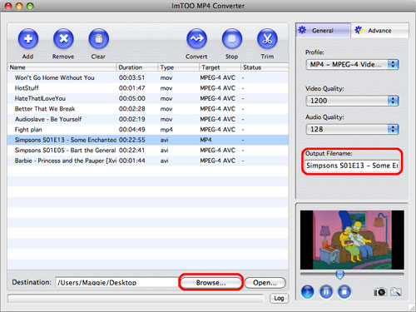
Task: Select the Audioslave - Be Yourself row
Action: tap(148, 119)
